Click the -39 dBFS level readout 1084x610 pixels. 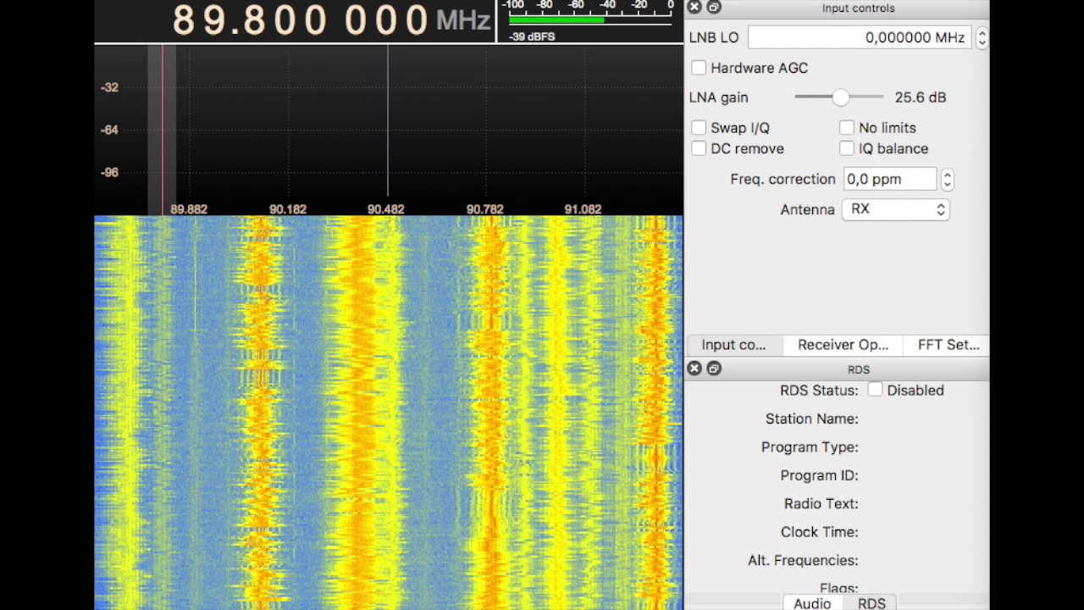(x=532, y=36)
